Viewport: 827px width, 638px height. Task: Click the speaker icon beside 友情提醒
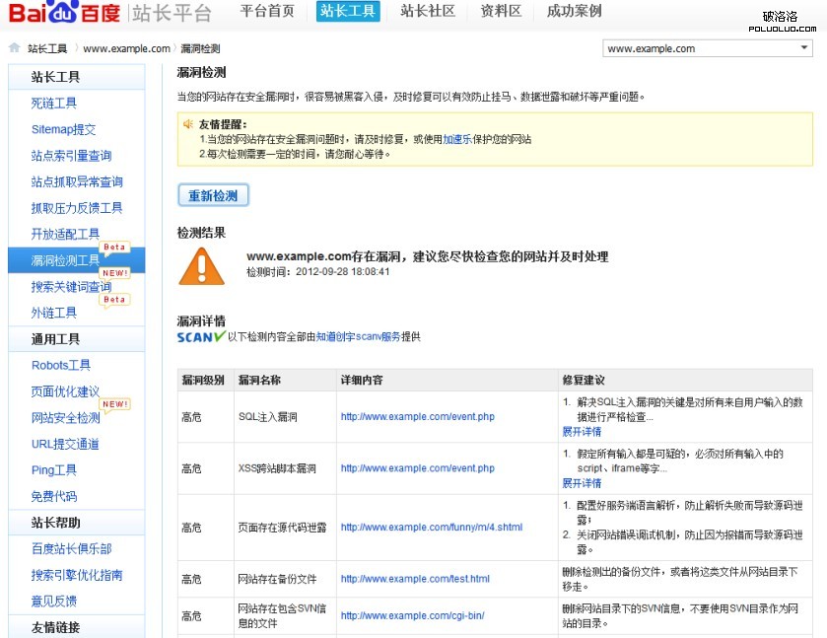coord(187,124)
